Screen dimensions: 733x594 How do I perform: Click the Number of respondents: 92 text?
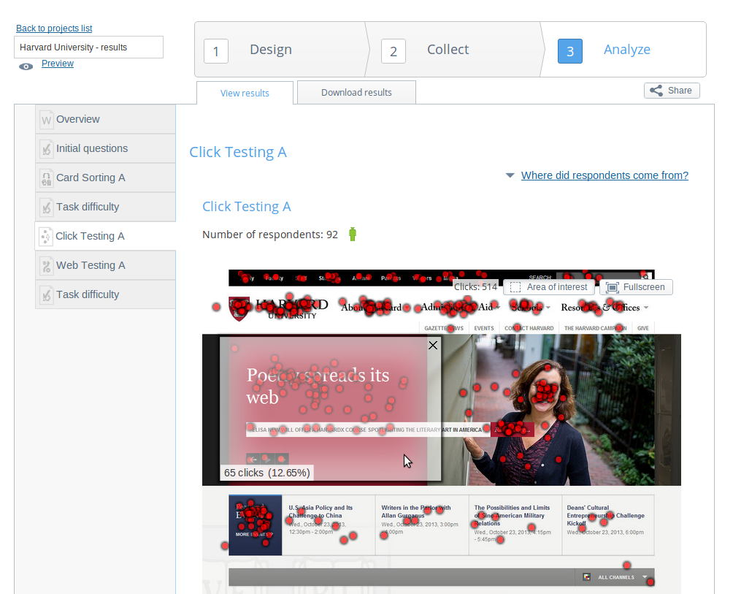click(269, 235)
